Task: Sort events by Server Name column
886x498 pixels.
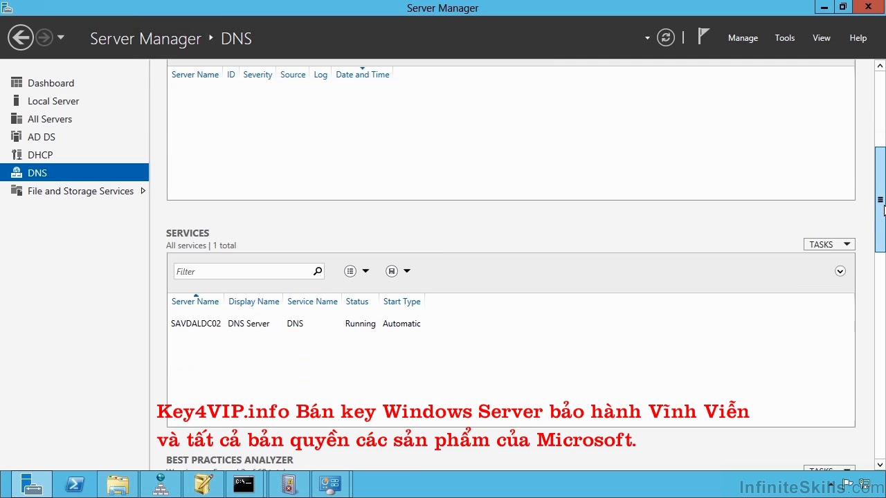Action: [x=195, y=75]
